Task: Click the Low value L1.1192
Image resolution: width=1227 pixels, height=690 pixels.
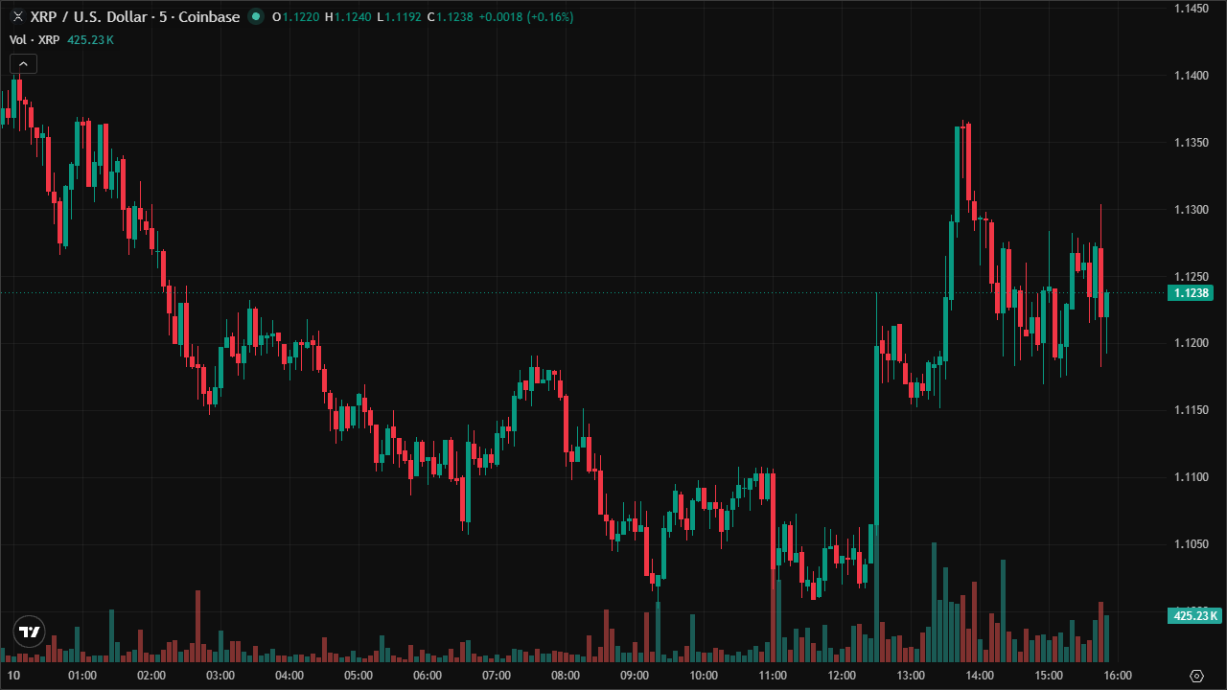Action: (398, 16)
